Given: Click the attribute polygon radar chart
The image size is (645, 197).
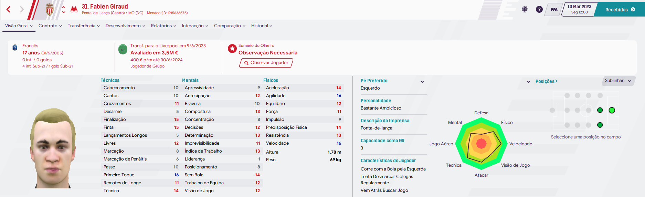Looking at the screenshot, I should coord(481,144).
